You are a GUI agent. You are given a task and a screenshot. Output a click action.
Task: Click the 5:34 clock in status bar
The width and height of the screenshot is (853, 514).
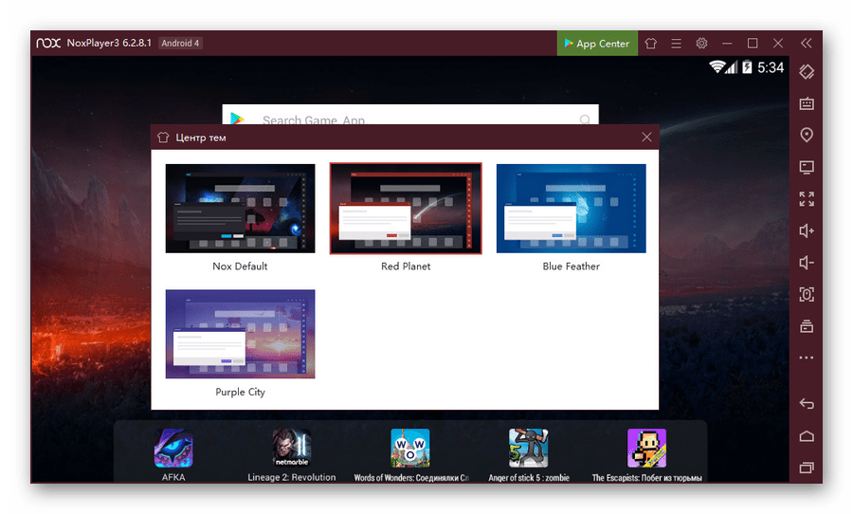771,67
